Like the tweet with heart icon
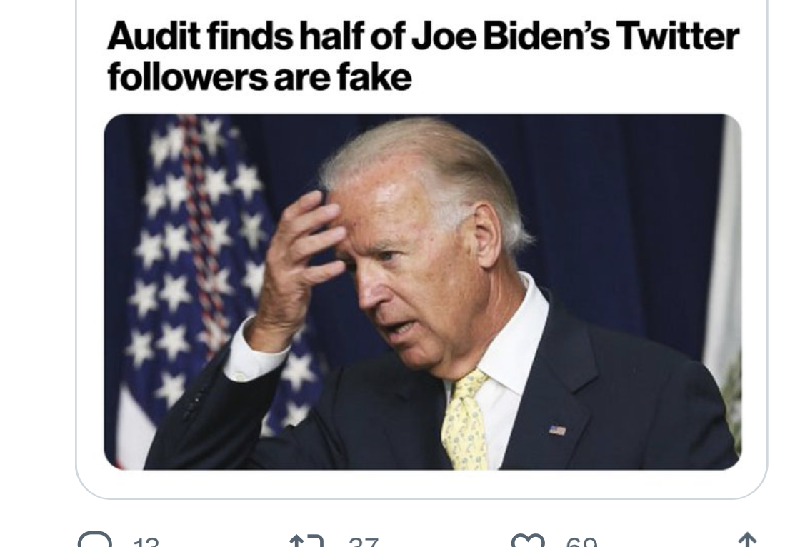 527,542
